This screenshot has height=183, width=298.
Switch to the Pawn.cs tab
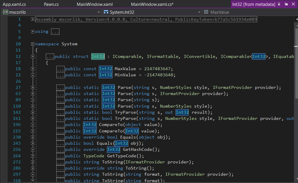[51, 4]
